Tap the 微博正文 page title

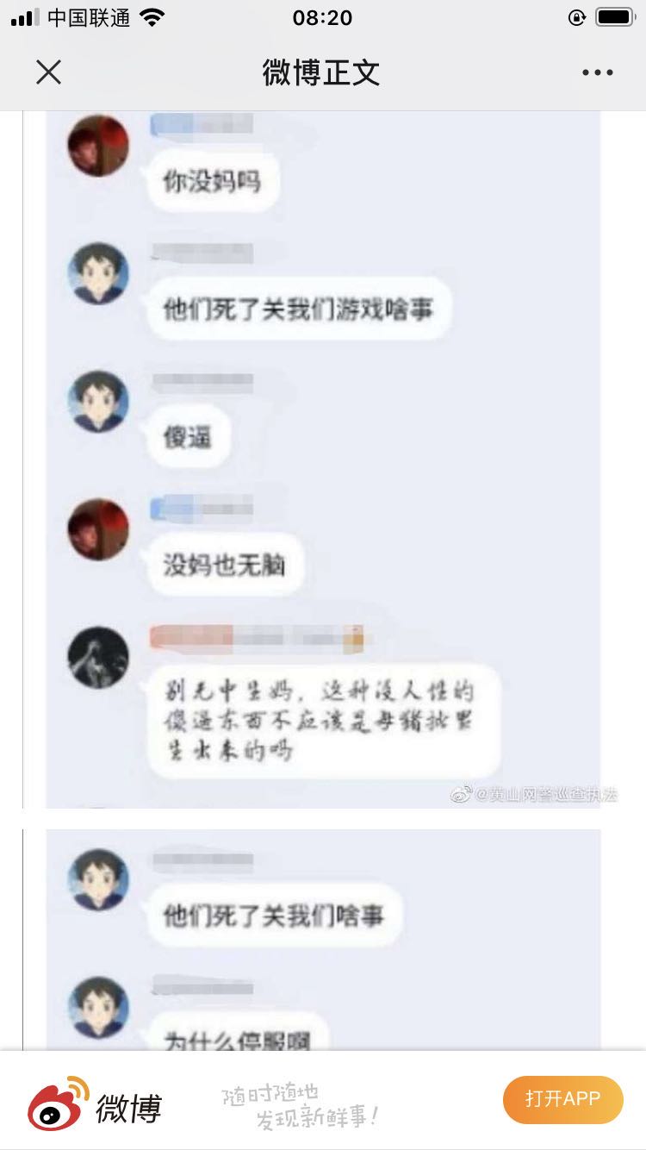click(321, 72)
